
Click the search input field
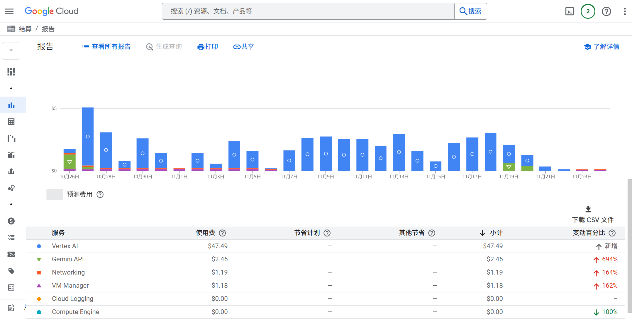tap(308, 11)
